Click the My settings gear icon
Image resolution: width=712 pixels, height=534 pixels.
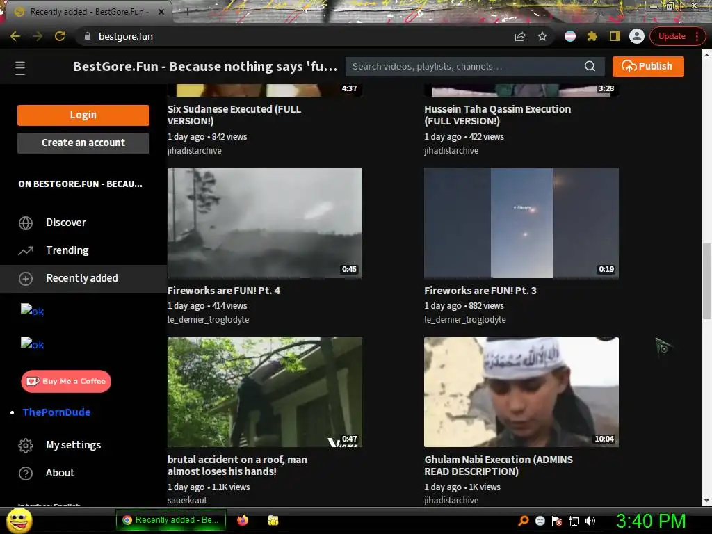click(26, 446)
